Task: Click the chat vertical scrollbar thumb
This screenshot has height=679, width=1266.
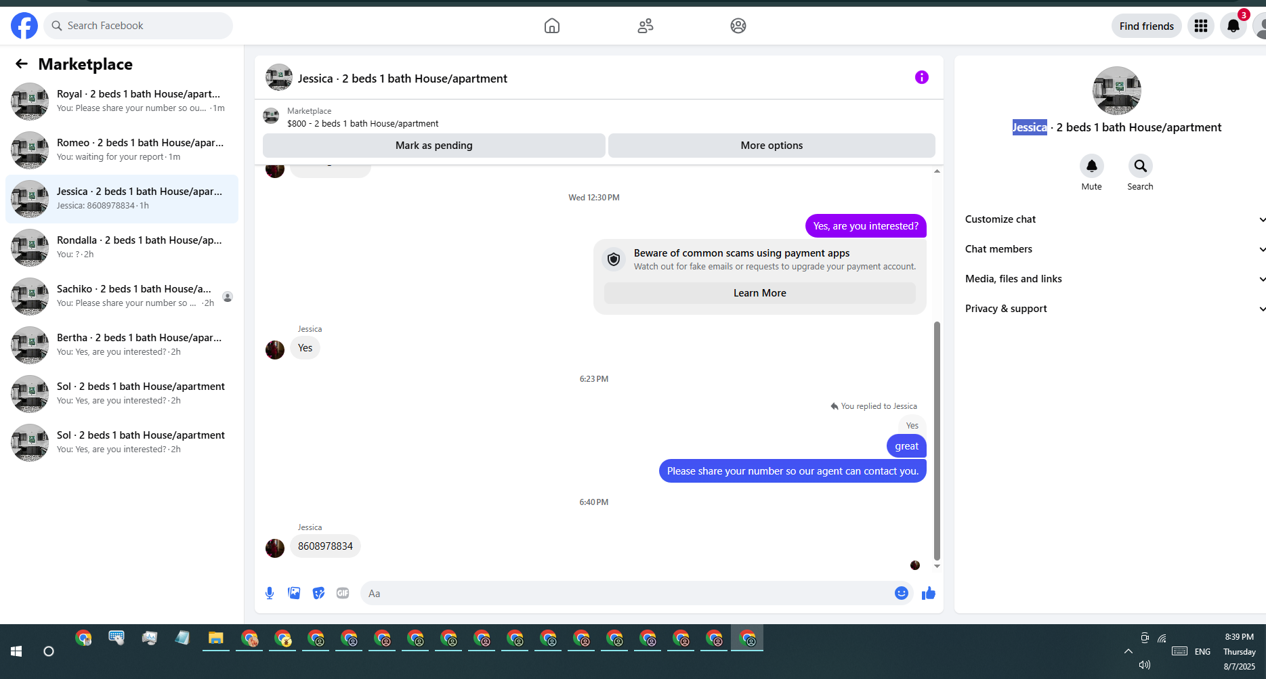Action: (937, 441)
